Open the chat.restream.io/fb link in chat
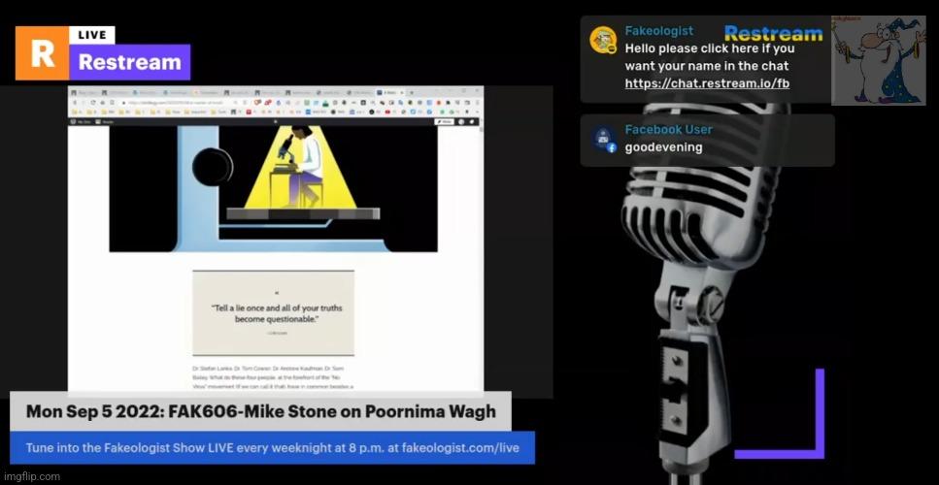939x485 pixels. (707, 83)
